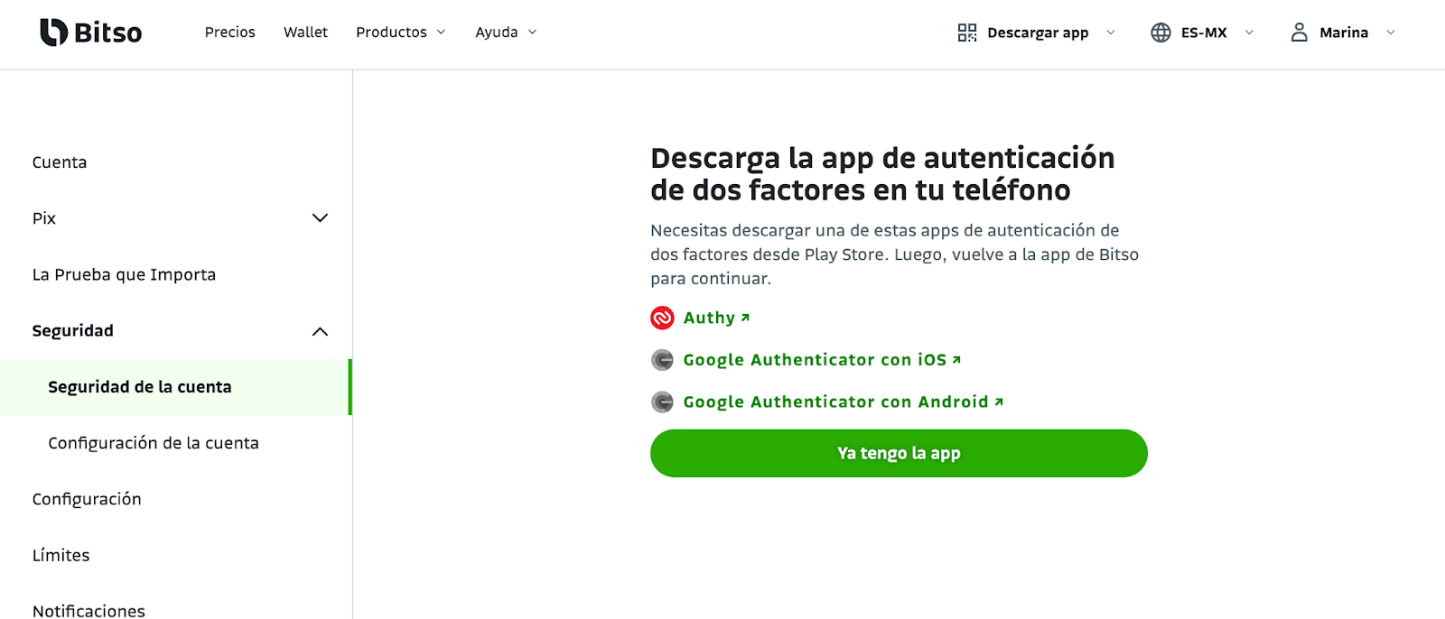Collapse the Seguridad sidebar section
1445x619 pixels.
tap(320, 331)
